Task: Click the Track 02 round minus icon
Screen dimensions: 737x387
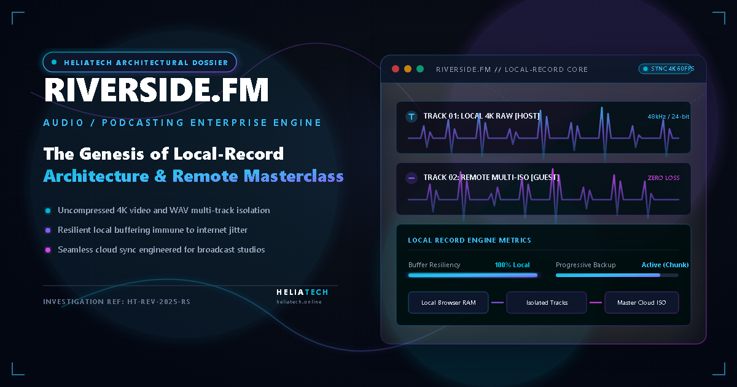Action: (x=411, y=178)
